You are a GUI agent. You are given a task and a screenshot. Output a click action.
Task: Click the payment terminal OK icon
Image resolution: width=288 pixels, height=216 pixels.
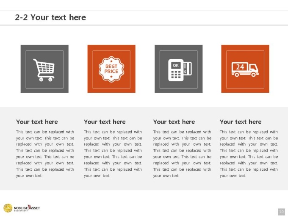180,70
